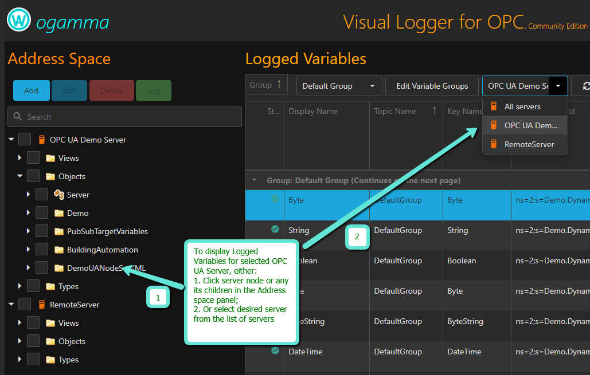
Task: Click the Server object node icon
Action: click(58, 195)
